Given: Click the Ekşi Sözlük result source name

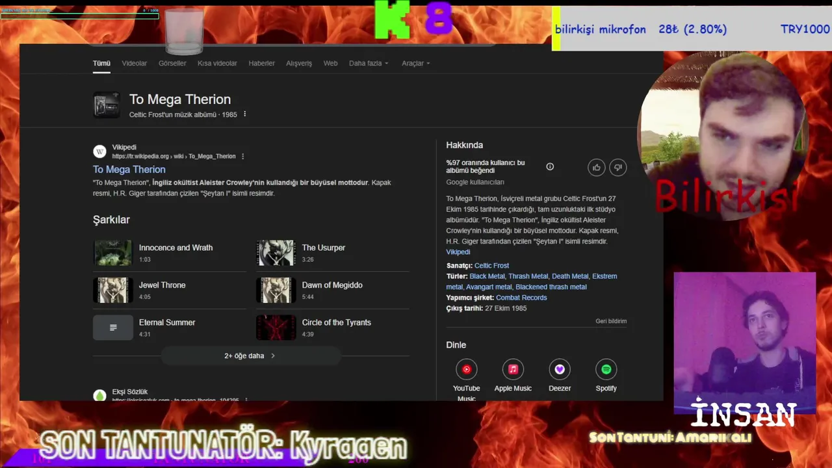Looking at the screenshot, I should pos(129,392).
